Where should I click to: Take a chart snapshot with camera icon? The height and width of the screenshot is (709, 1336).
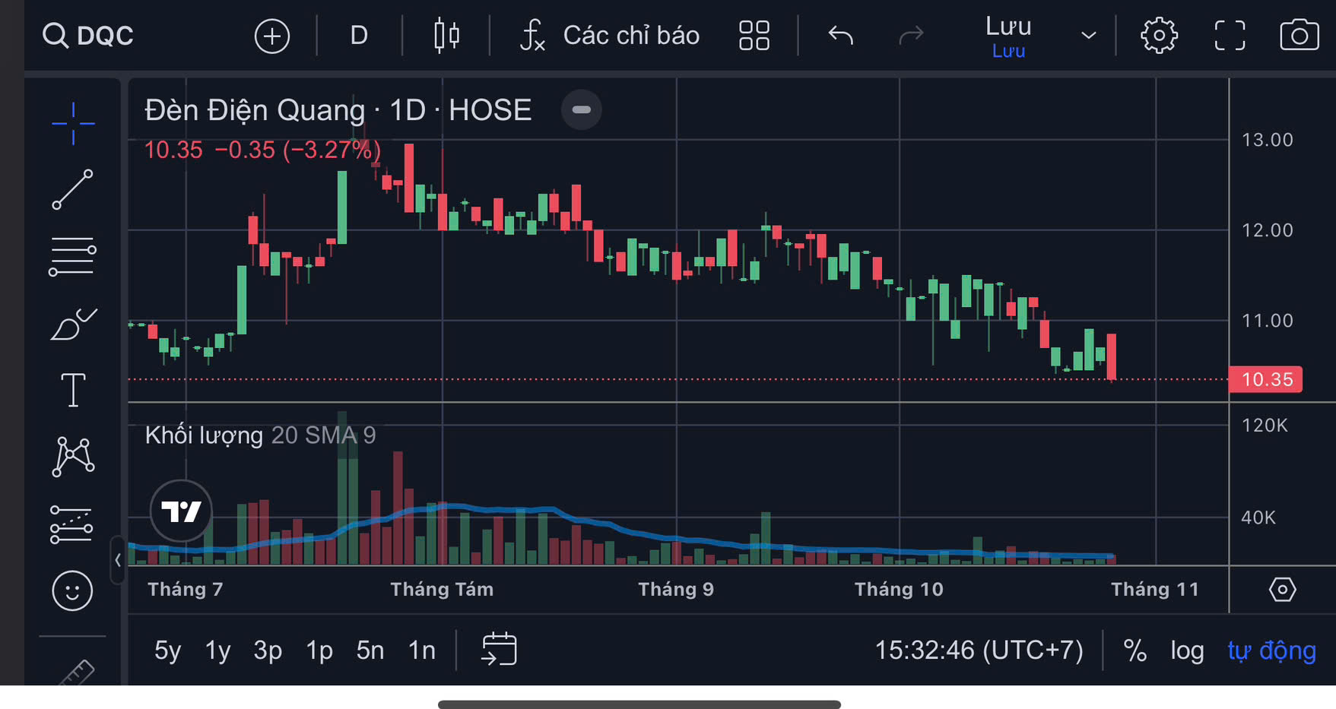(x=1299, y=36)
